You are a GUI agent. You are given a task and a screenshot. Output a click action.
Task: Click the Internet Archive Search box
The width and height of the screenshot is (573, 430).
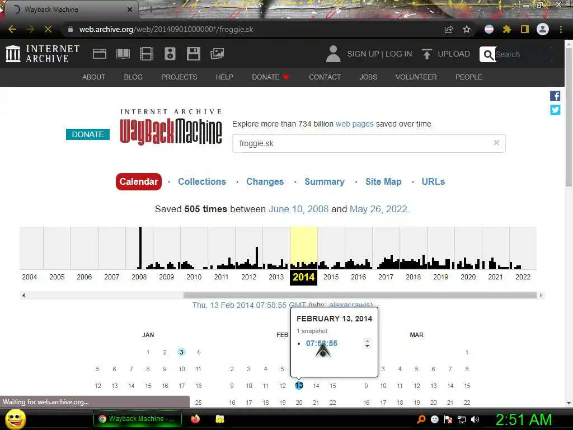[523, 54]
